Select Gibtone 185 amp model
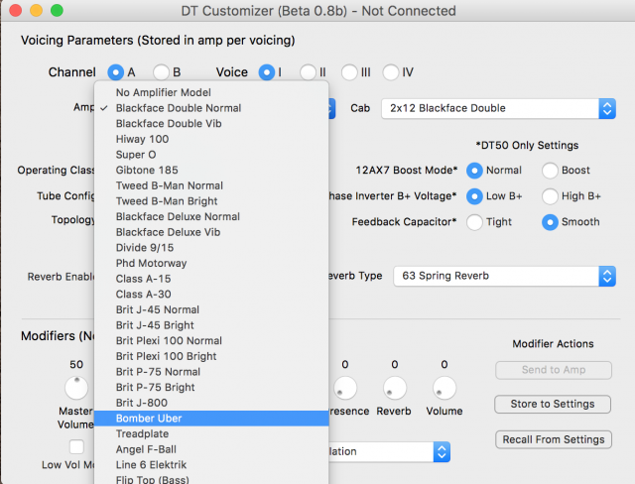Viewport: 635px width, 484px height. coord(211,170)
